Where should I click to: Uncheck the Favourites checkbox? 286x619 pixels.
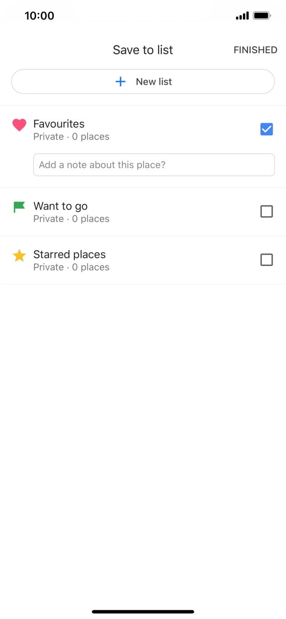(x=267, y=129)
